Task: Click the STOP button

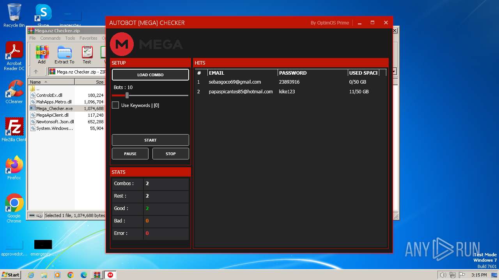Action: click(x=171, y=154)
